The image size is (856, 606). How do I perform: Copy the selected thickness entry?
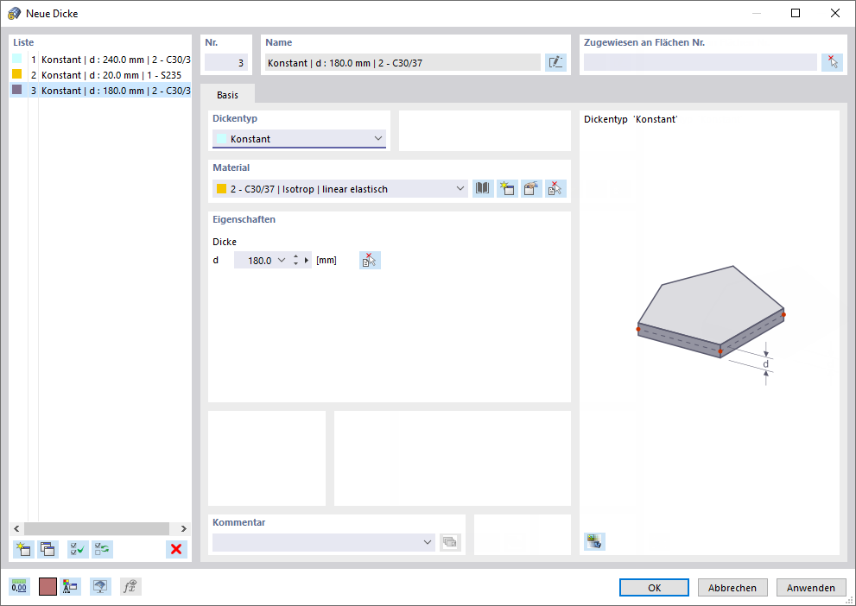[48, 549]
